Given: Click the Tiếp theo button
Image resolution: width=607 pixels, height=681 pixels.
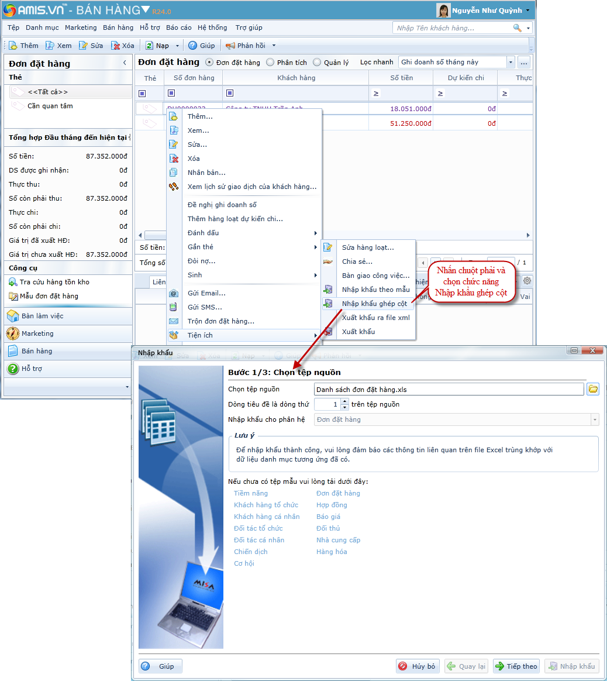Looking at the screenshot, I should [516, 666].
